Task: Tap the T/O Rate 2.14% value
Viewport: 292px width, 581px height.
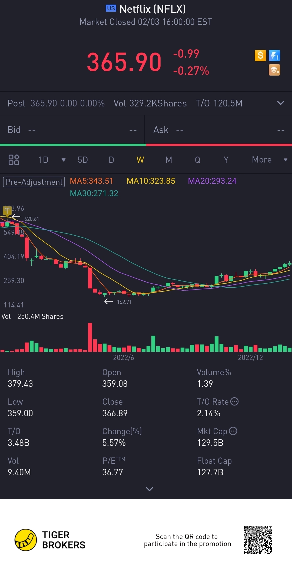Action: point(209,413)
